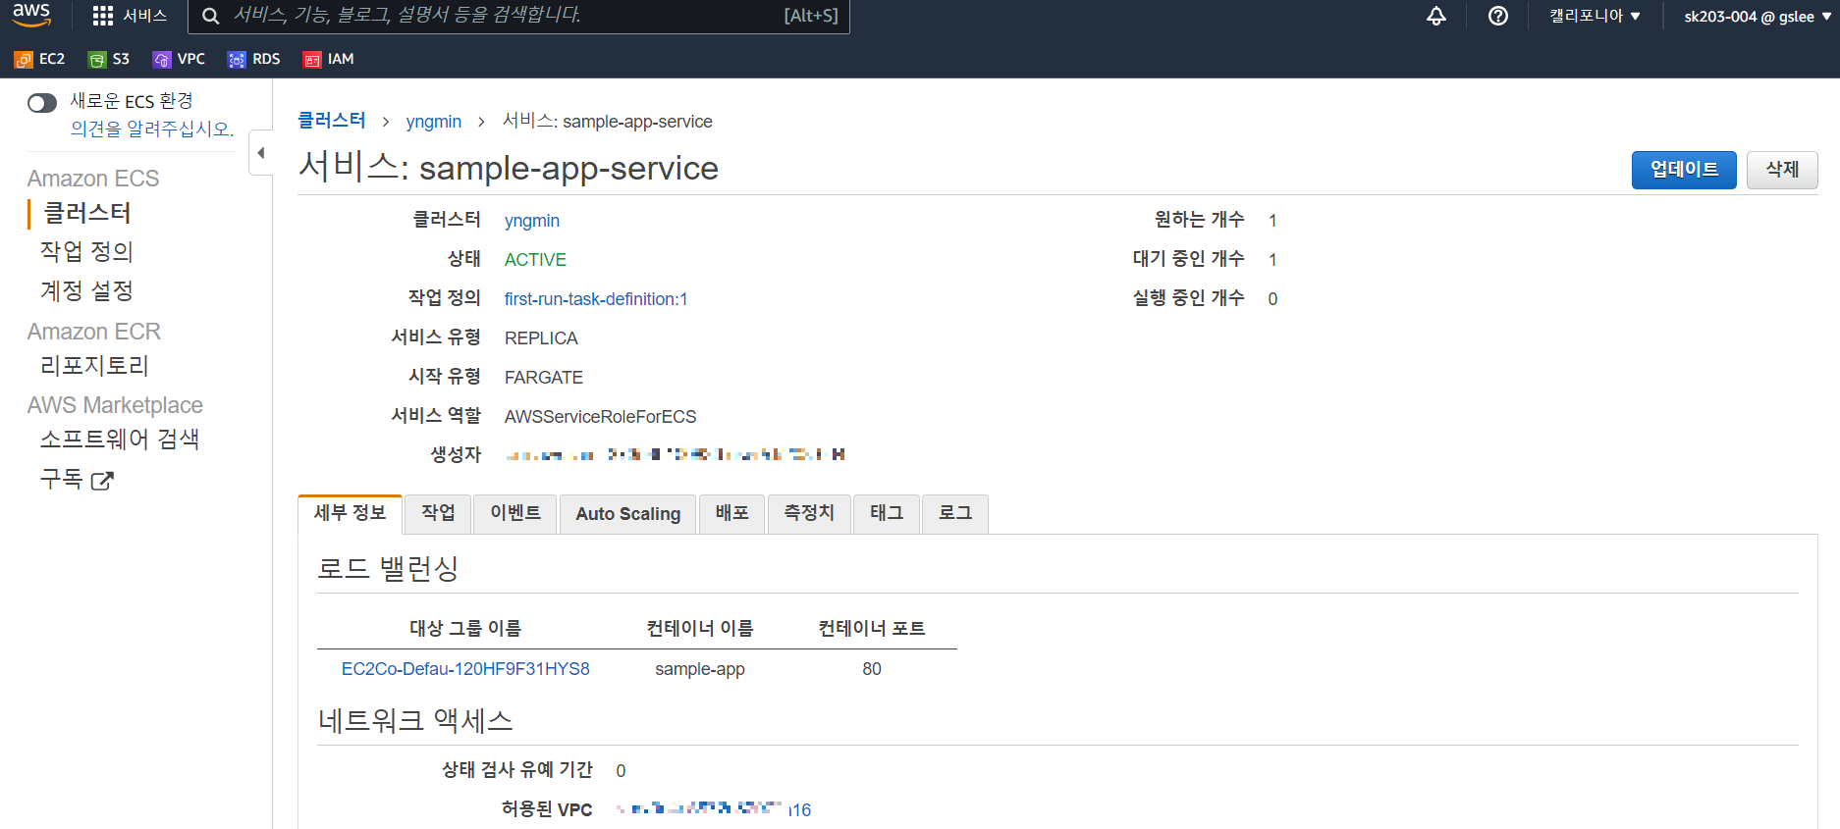Switch to the 이벤트 tab
Screen dimensions: 1840x829
(x=515, y=513)
